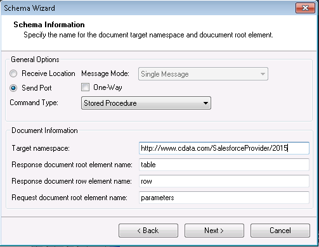The height and width of the screenshot is (247, 319).
Task: Click the 'One-Way' label text
Action: [108, 87]
